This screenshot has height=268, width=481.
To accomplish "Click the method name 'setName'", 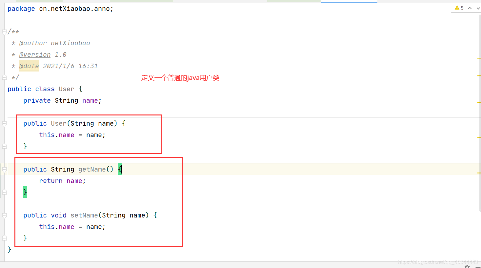I will (x=84, y=216).
